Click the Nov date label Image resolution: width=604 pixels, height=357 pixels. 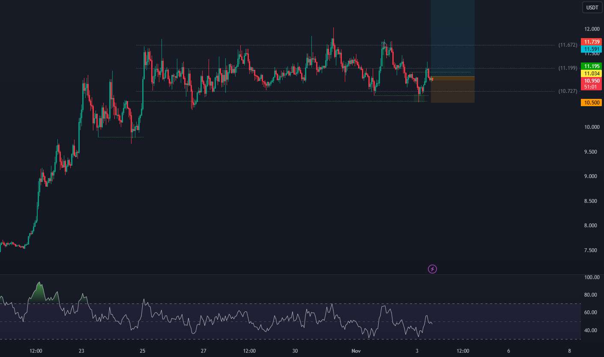pos(356,351)
